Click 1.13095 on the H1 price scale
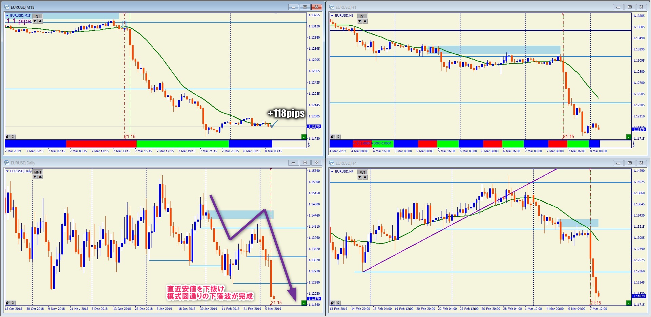The height and width of the screenshot is (317, 651). (639, 60)
